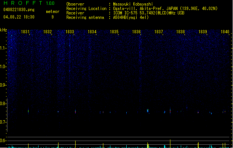Click the 'Receiving antenna' field label
Screen dimensions: 233x148
[x=85, y=17]
